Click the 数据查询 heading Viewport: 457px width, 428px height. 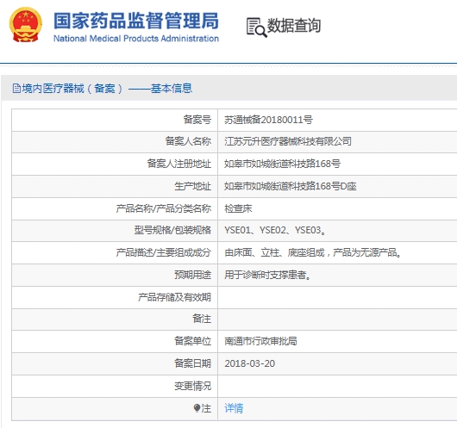294,26
